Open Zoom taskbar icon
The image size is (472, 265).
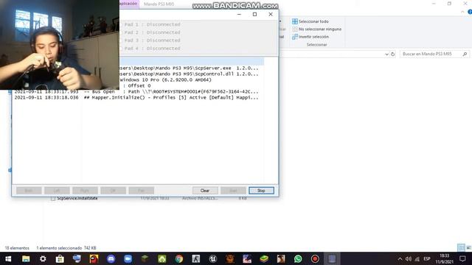point(128,258)
